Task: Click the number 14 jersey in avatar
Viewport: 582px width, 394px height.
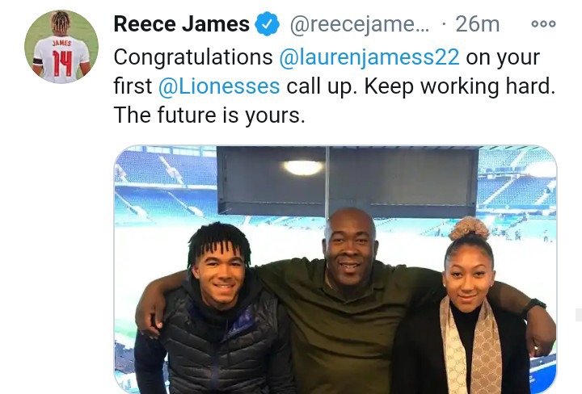Action: (x=61, y=59)
